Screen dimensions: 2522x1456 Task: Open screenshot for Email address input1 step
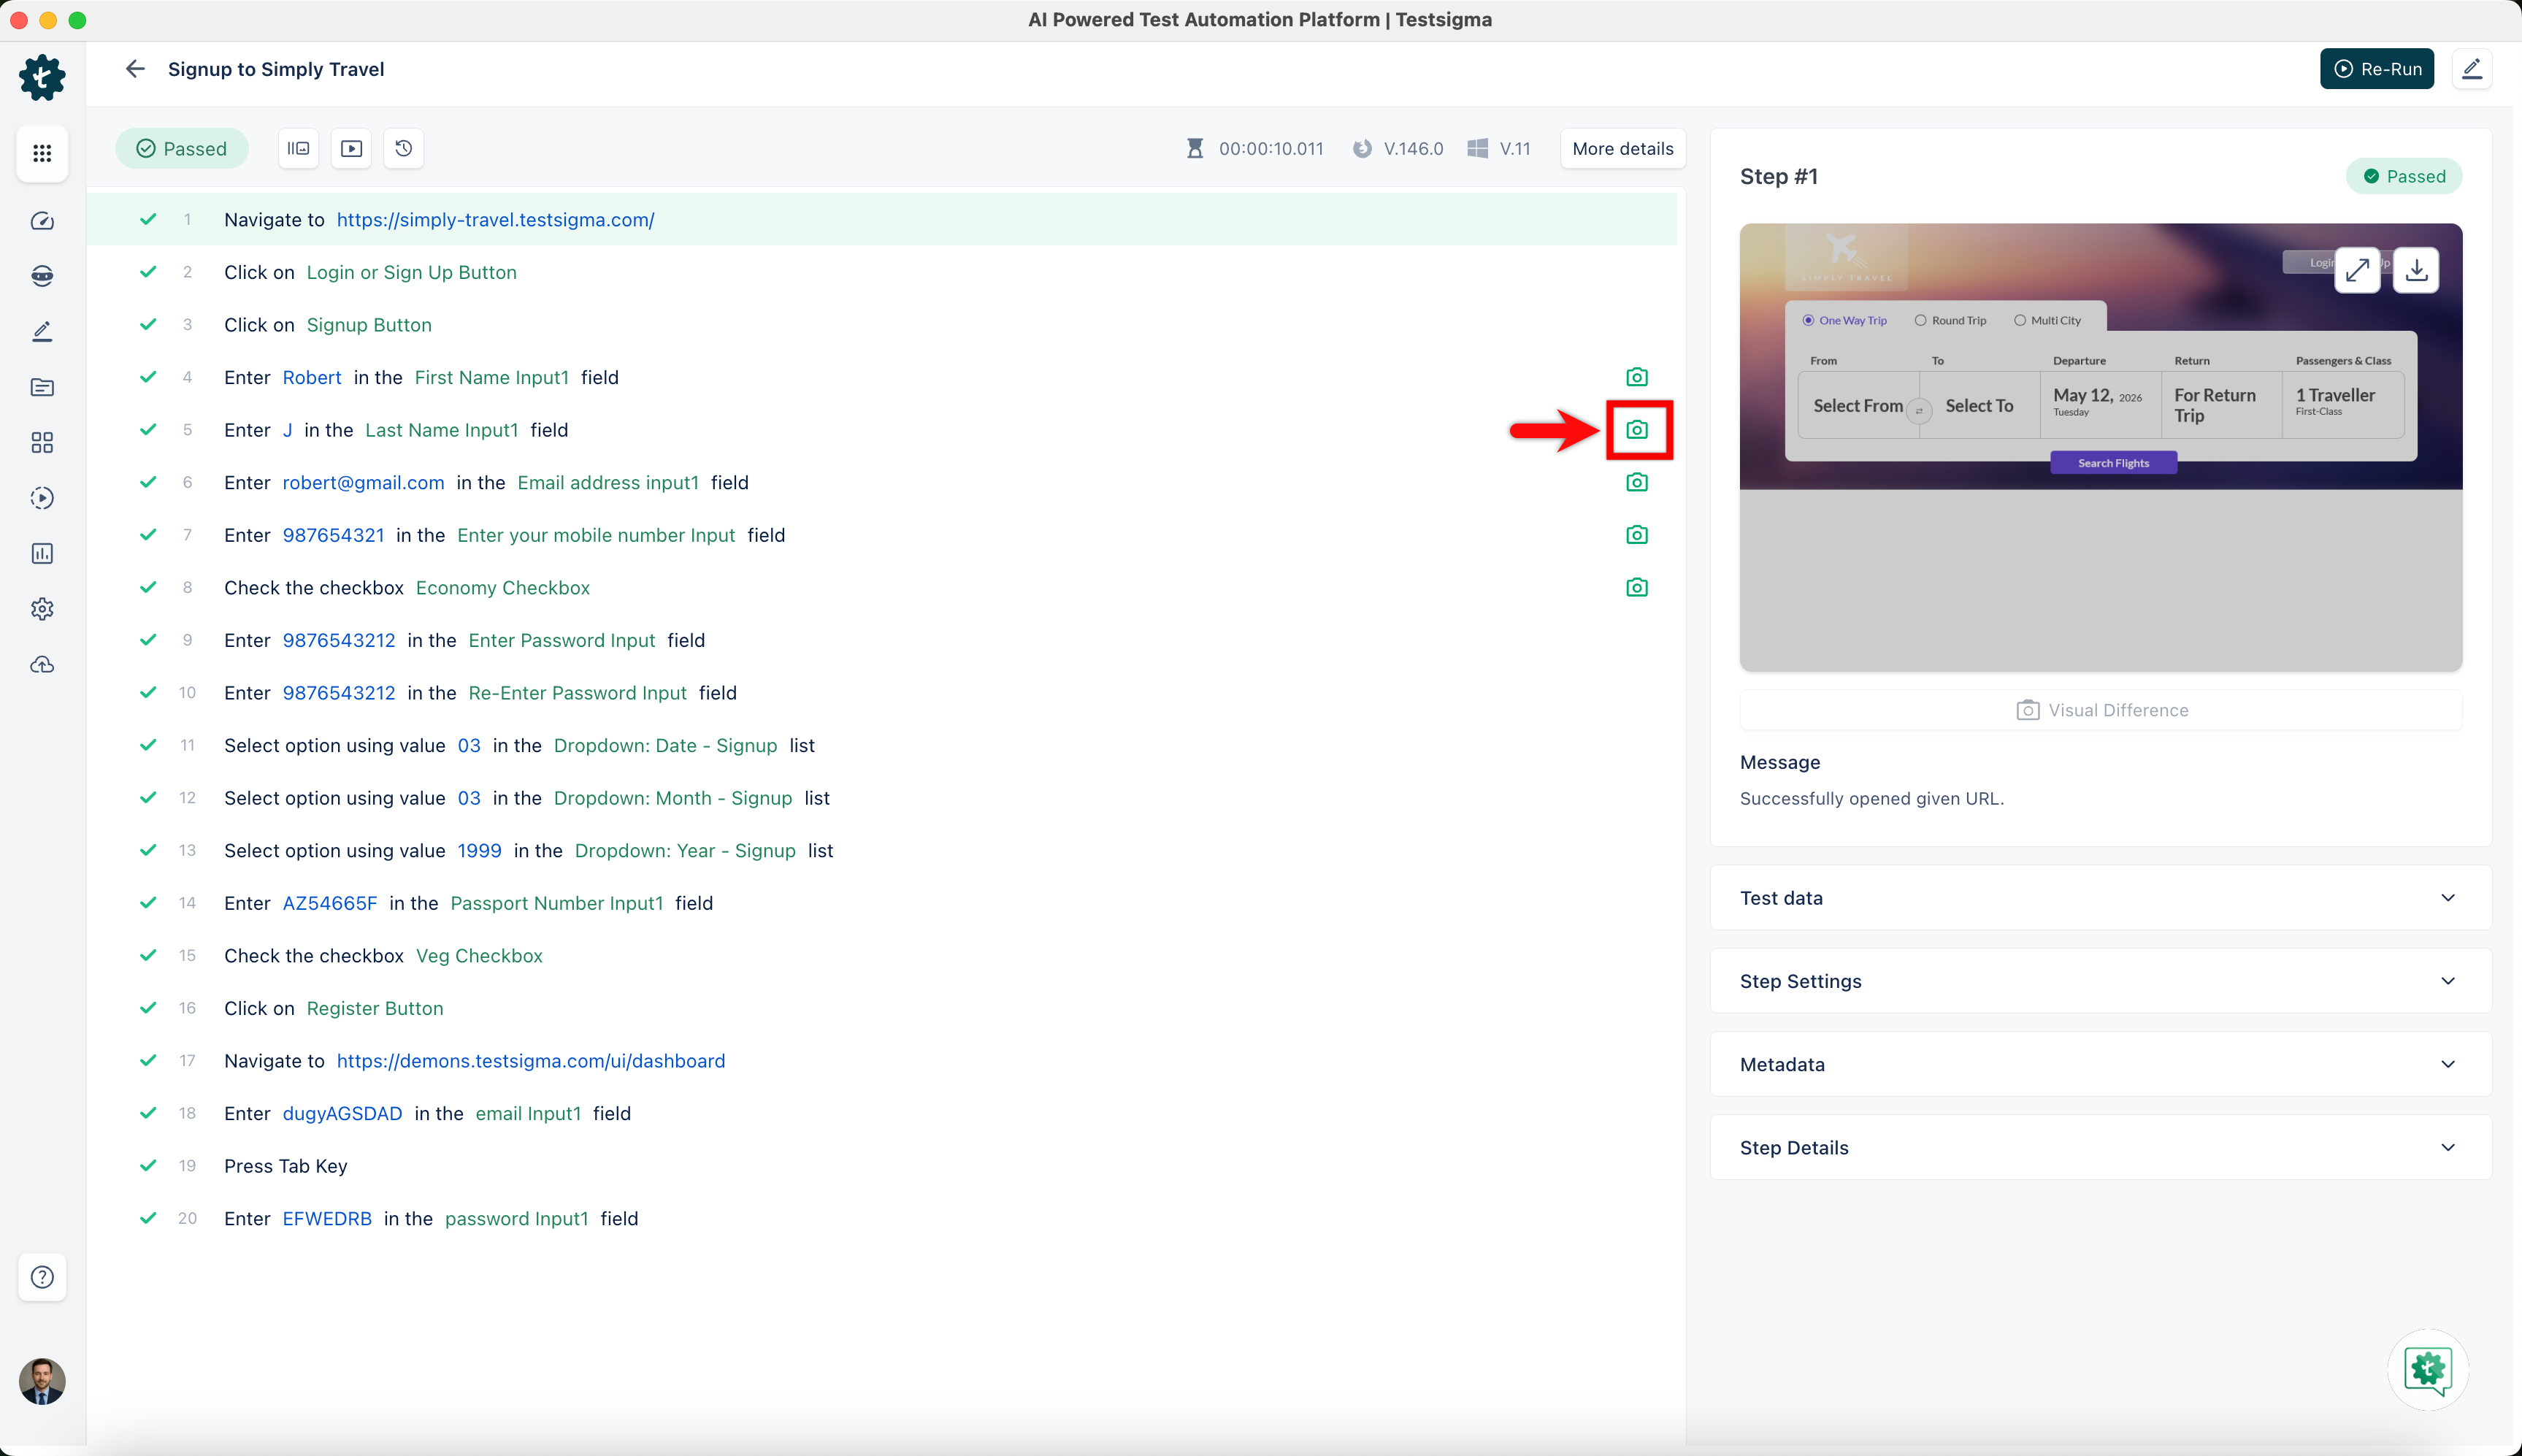[1637, 482]
